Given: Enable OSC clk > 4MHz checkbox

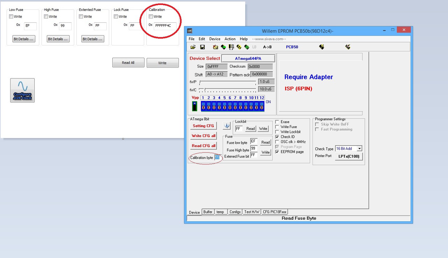Looking at the screenshot, I should [277, 142].
